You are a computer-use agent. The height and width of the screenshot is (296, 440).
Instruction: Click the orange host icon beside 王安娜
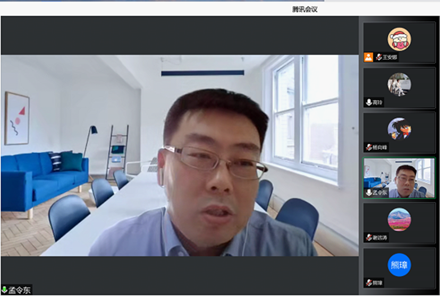click(x=368, y=57)
